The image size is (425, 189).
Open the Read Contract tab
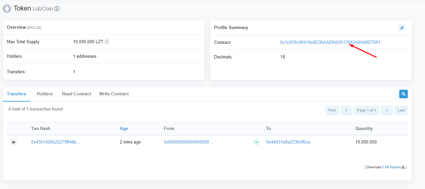coord(77,94)
